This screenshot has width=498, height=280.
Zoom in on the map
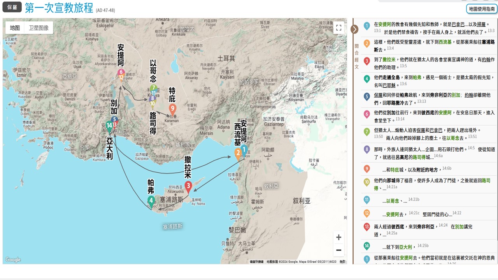[x=338, y=238]
